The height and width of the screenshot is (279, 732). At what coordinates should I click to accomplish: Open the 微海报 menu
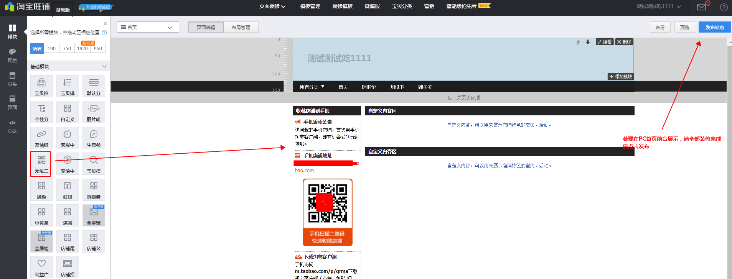(372, 6)
